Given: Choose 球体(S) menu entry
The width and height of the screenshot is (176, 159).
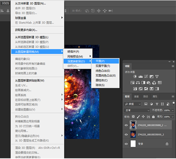Looking at the screenshot, I should [105, 85].
